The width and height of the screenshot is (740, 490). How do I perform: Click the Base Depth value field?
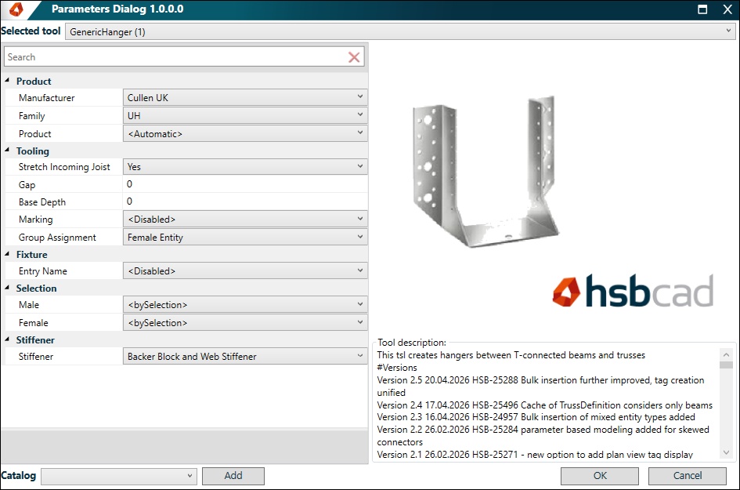pos(245,201)
